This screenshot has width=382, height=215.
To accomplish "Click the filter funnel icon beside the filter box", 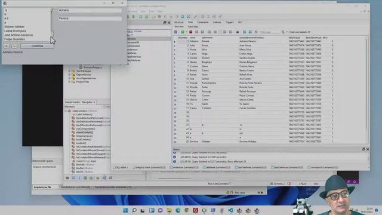I will pos(283,32).
